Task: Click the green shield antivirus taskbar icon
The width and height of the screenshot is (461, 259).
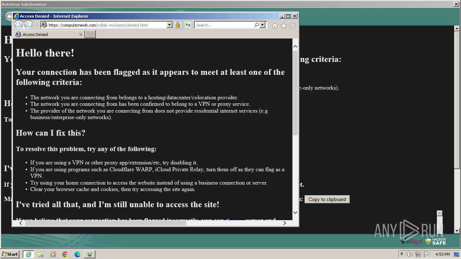Action: tap(90, 254)
